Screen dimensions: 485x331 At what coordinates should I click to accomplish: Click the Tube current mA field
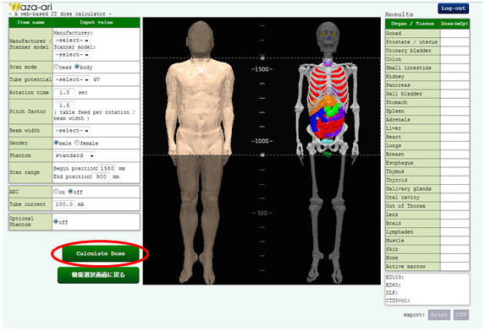(64, 203)
